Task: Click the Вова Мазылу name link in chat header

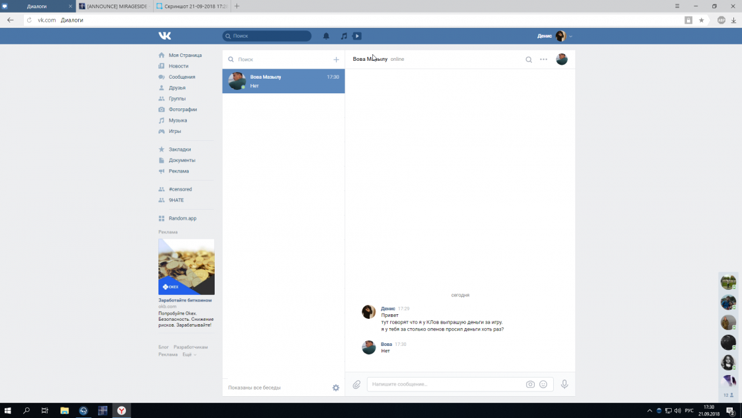Action: coord(370,60)
